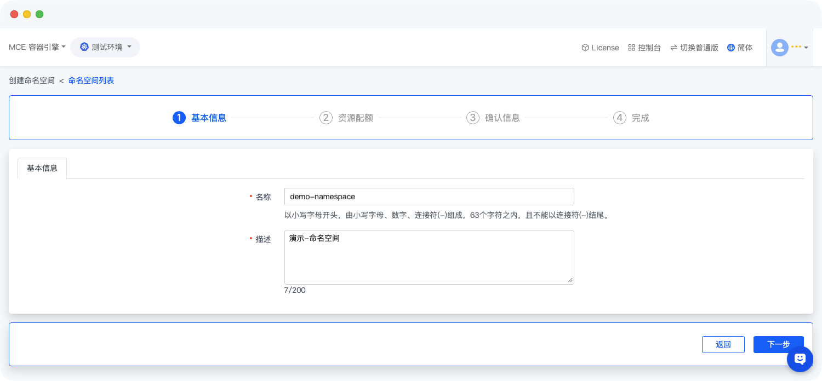Click step 1 基本信息 circle icon
This screenshot has height=381, width=822.
pyautogui.click(x=179, y=118)
